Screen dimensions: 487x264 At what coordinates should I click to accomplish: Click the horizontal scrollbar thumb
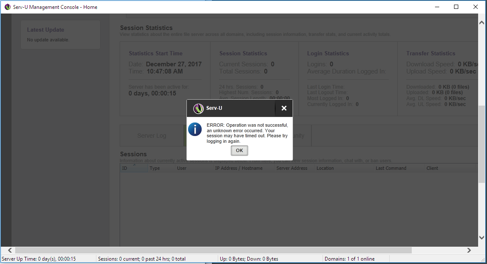213,250
